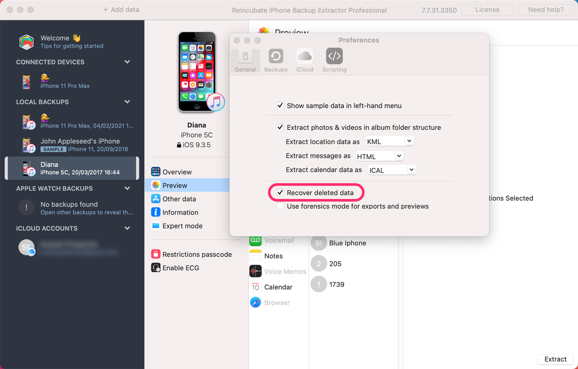Image resolution: width=578 pixels, height=369 pixels.
Task: Select the connected iPhone 11 Pro Max device icon
Action: point(26,82)
